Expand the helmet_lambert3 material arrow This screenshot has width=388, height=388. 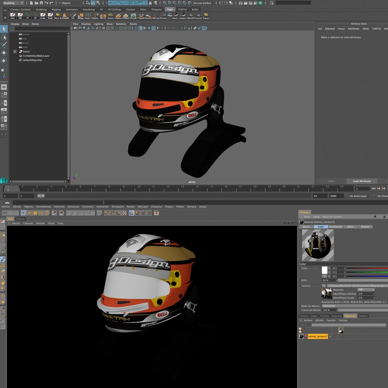click(x=330, y=337)
